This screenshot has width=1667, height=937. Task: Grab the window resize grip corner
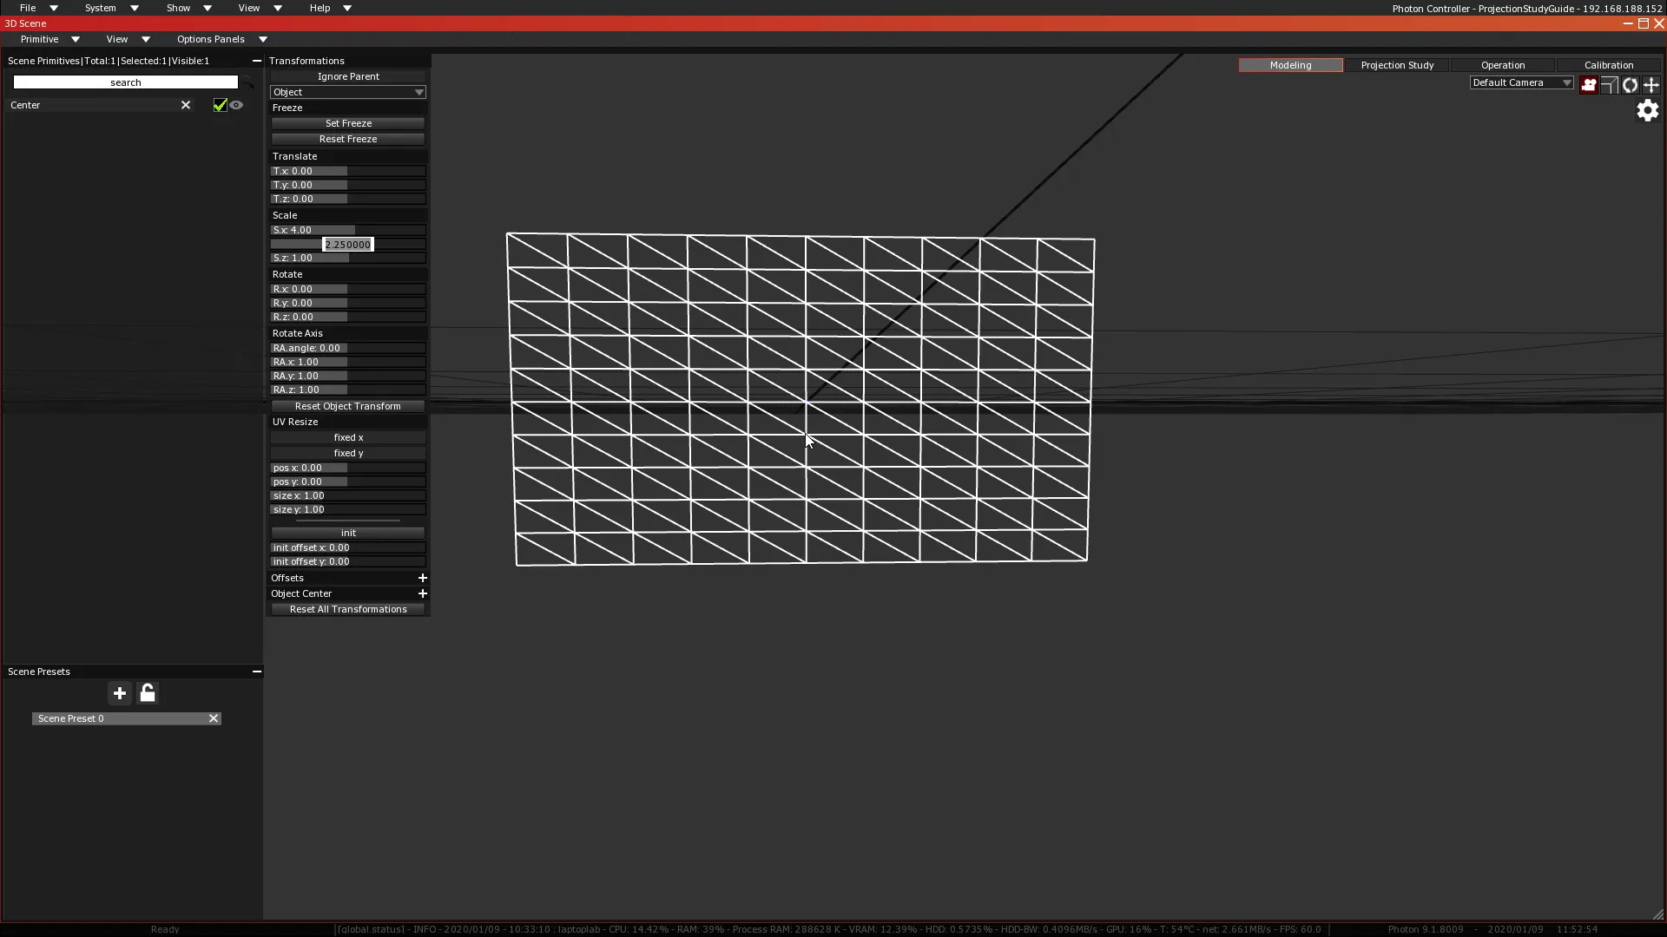(x=1657, y=914)
